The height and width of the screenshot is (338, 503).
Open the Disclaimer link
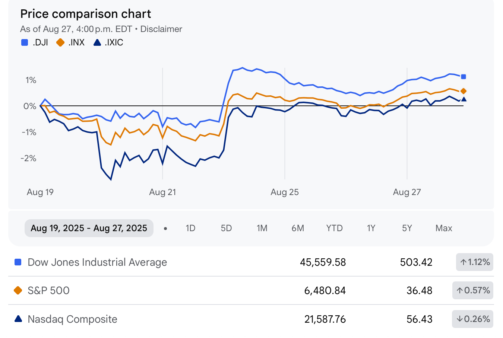pyautogui.click(x=161, y=29)
